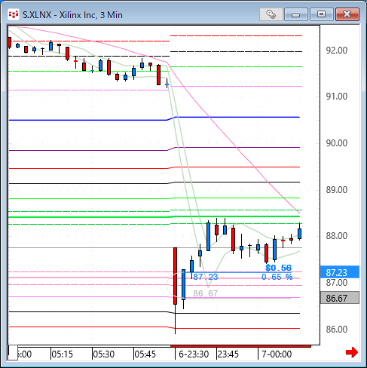Click the 88.00 price scale label
The height and width of the screenshot is (368, 367).
(x=337, y=236)
